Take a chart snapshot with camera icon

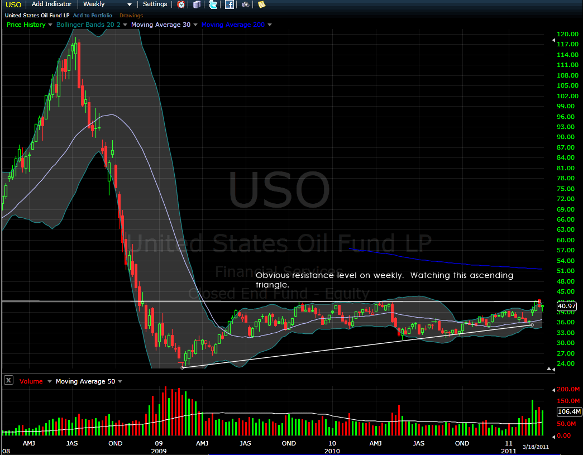click(x=246, y=4)
